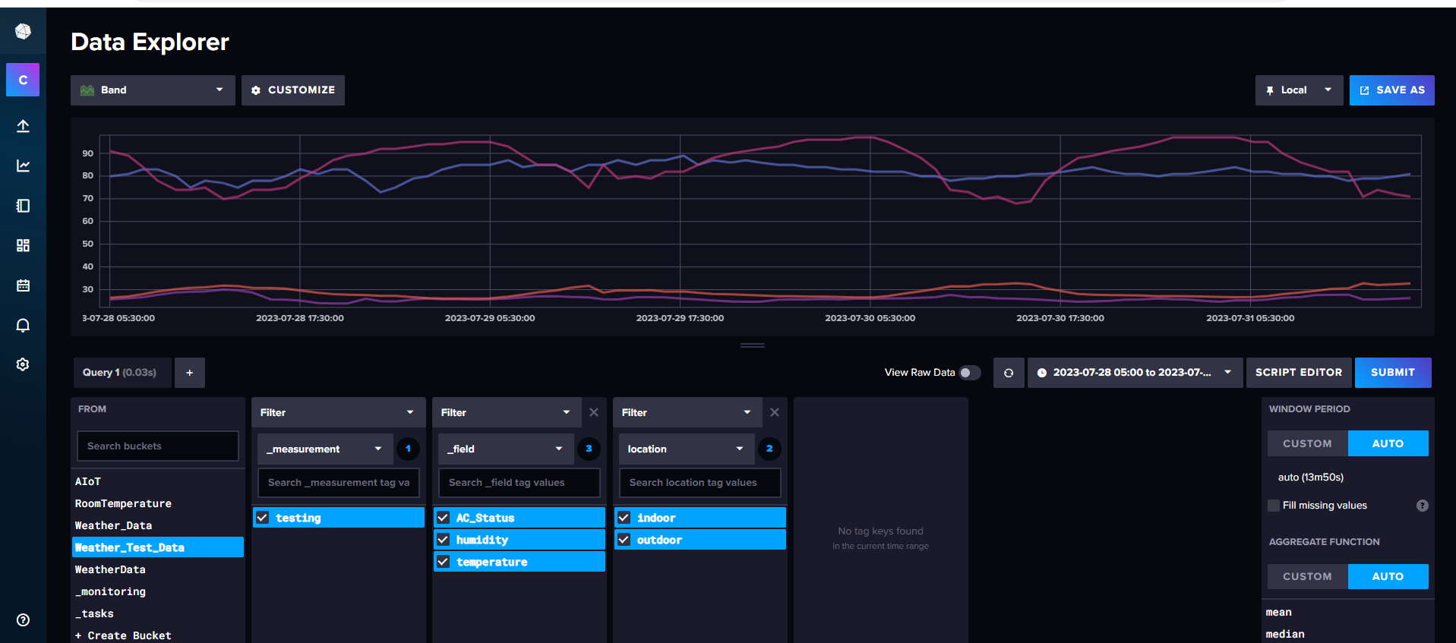The width and height of the screenshot is (1456, 643).
Task: Open Notebooks icon in sidebar
Action: click(23, 206)
